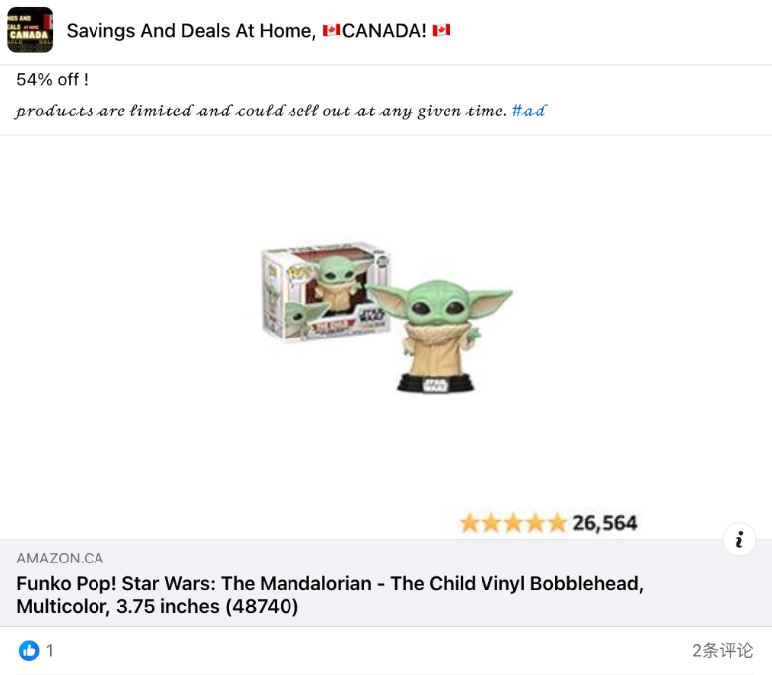This screenshot has height=675, width=772.
Task: Click the 26,564 ratings count
Action: (605, 523)
